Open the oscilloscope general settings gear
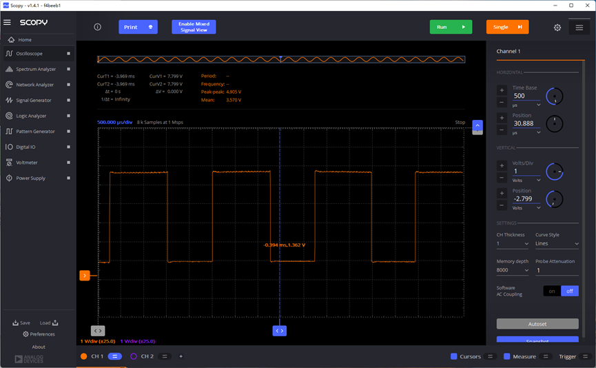596x368 pixels. pyautogui.click(x=557, y=28)
